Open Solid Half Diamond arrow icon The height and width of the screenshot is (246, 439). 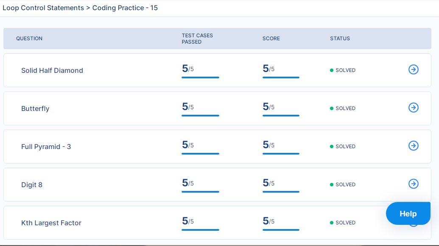click(413, 70)
